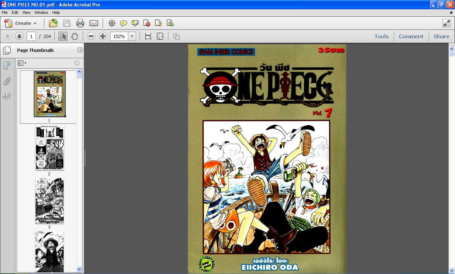Click the thumbnails panel scrollbar down arrow
Image resolution: width=455 pixels, height=274 pixels.
coord(79,269)
